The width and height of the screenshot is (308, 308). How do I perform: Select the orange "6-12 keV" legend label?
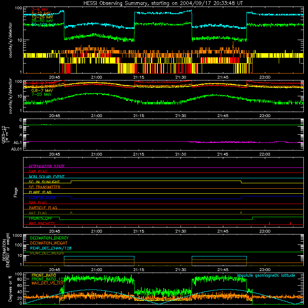41,13
